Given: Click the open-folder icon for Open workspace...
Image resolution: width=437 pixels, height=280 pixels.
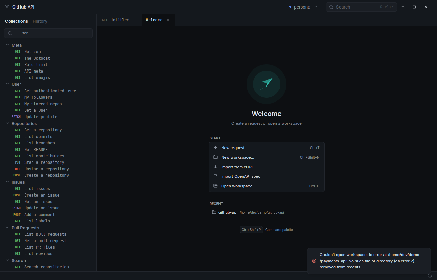Looking at the screenshot, I should [215, 186].
